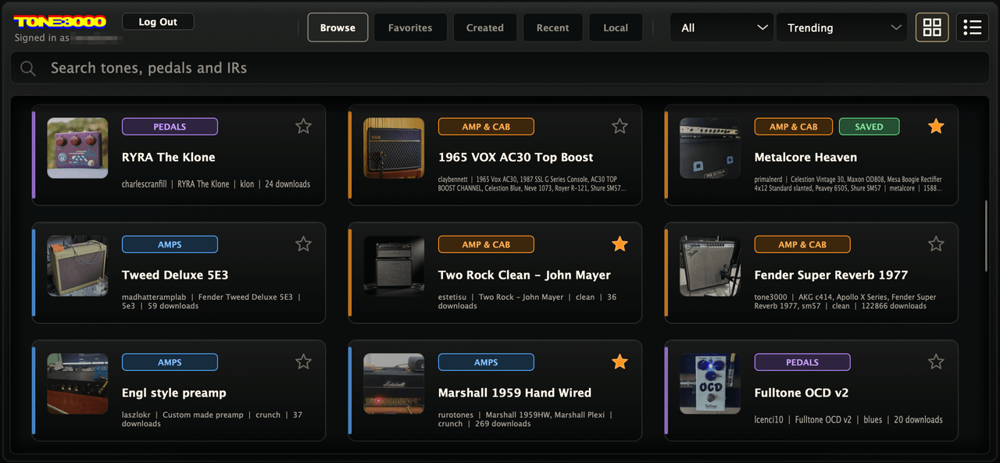Click the charlescranfill author name

[145, 184]
